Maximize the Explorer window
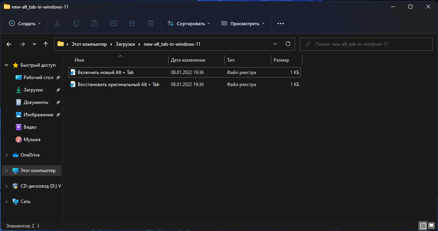This screenshot has width=438, height=231. [410, 7]
